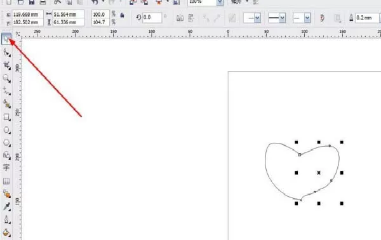Click the Print icon

(43, 2)
